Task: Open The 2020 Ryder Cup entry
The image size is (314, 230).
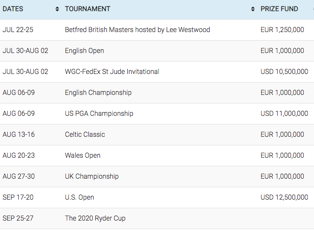Action: point(95,218)
